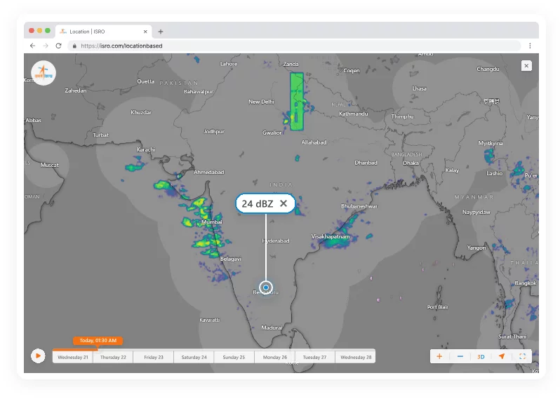Viewport: 560px width, 399px height.
Task: Click the Hyderabad city label
Action: tap(276, 241)
